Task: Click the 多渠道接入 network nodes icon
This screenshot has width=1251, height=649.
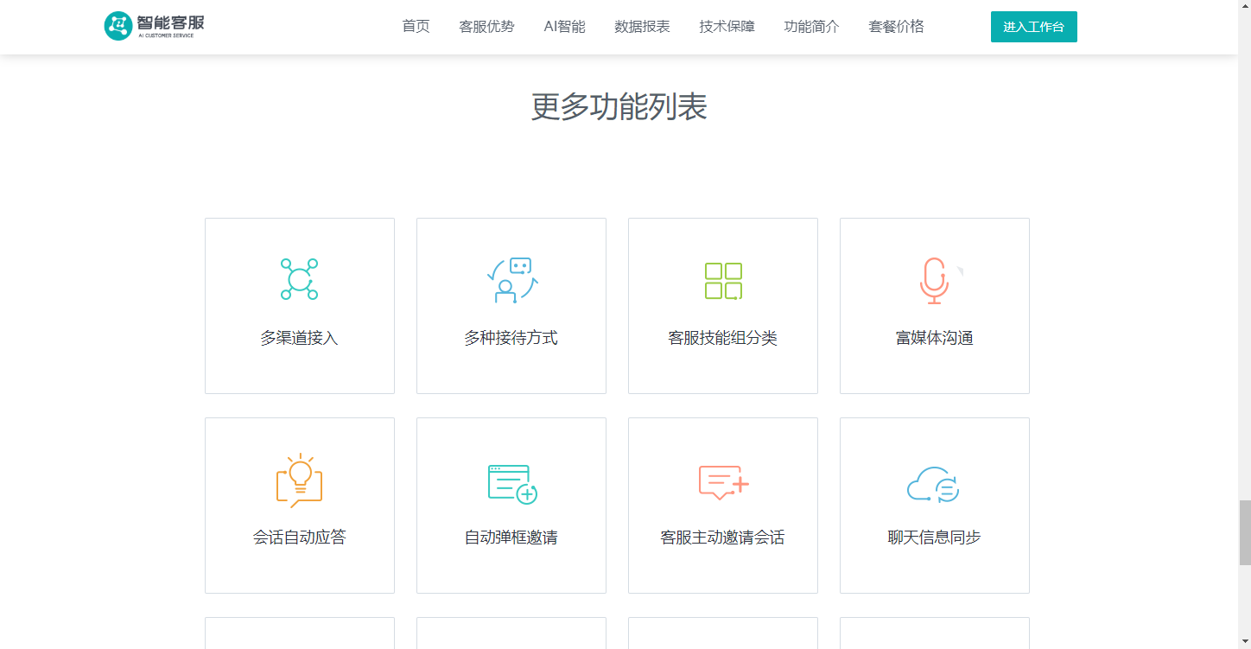Action: 299,279
